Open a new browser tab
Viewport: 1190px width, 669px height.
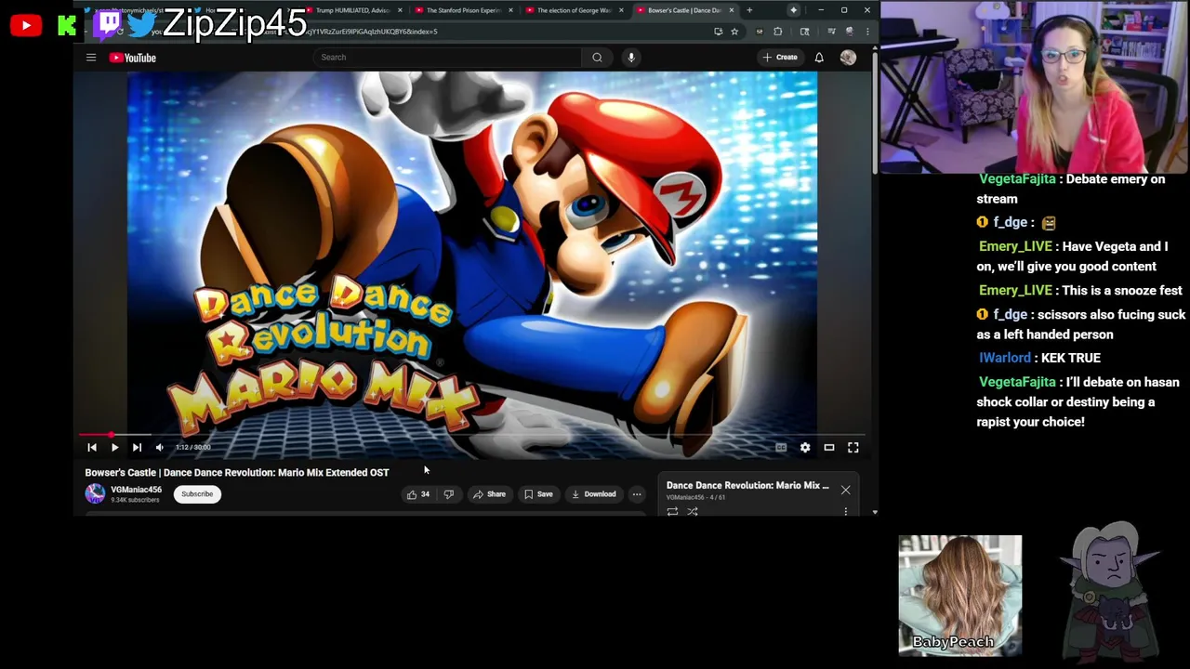(x=749, y=10)
